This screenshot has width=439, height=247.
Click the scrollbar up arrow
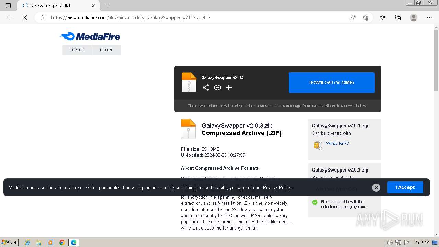click(436, 27)
